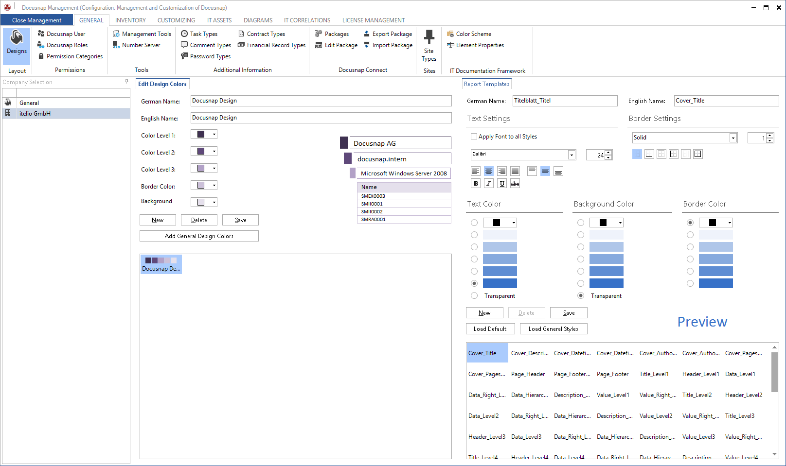Click Edit Package
Viewport: 786px width, 466px height.
[337, 45]
